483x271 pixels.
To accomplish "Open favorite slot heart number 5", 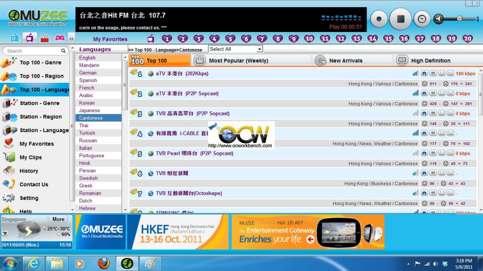I will tap(230, 39).
